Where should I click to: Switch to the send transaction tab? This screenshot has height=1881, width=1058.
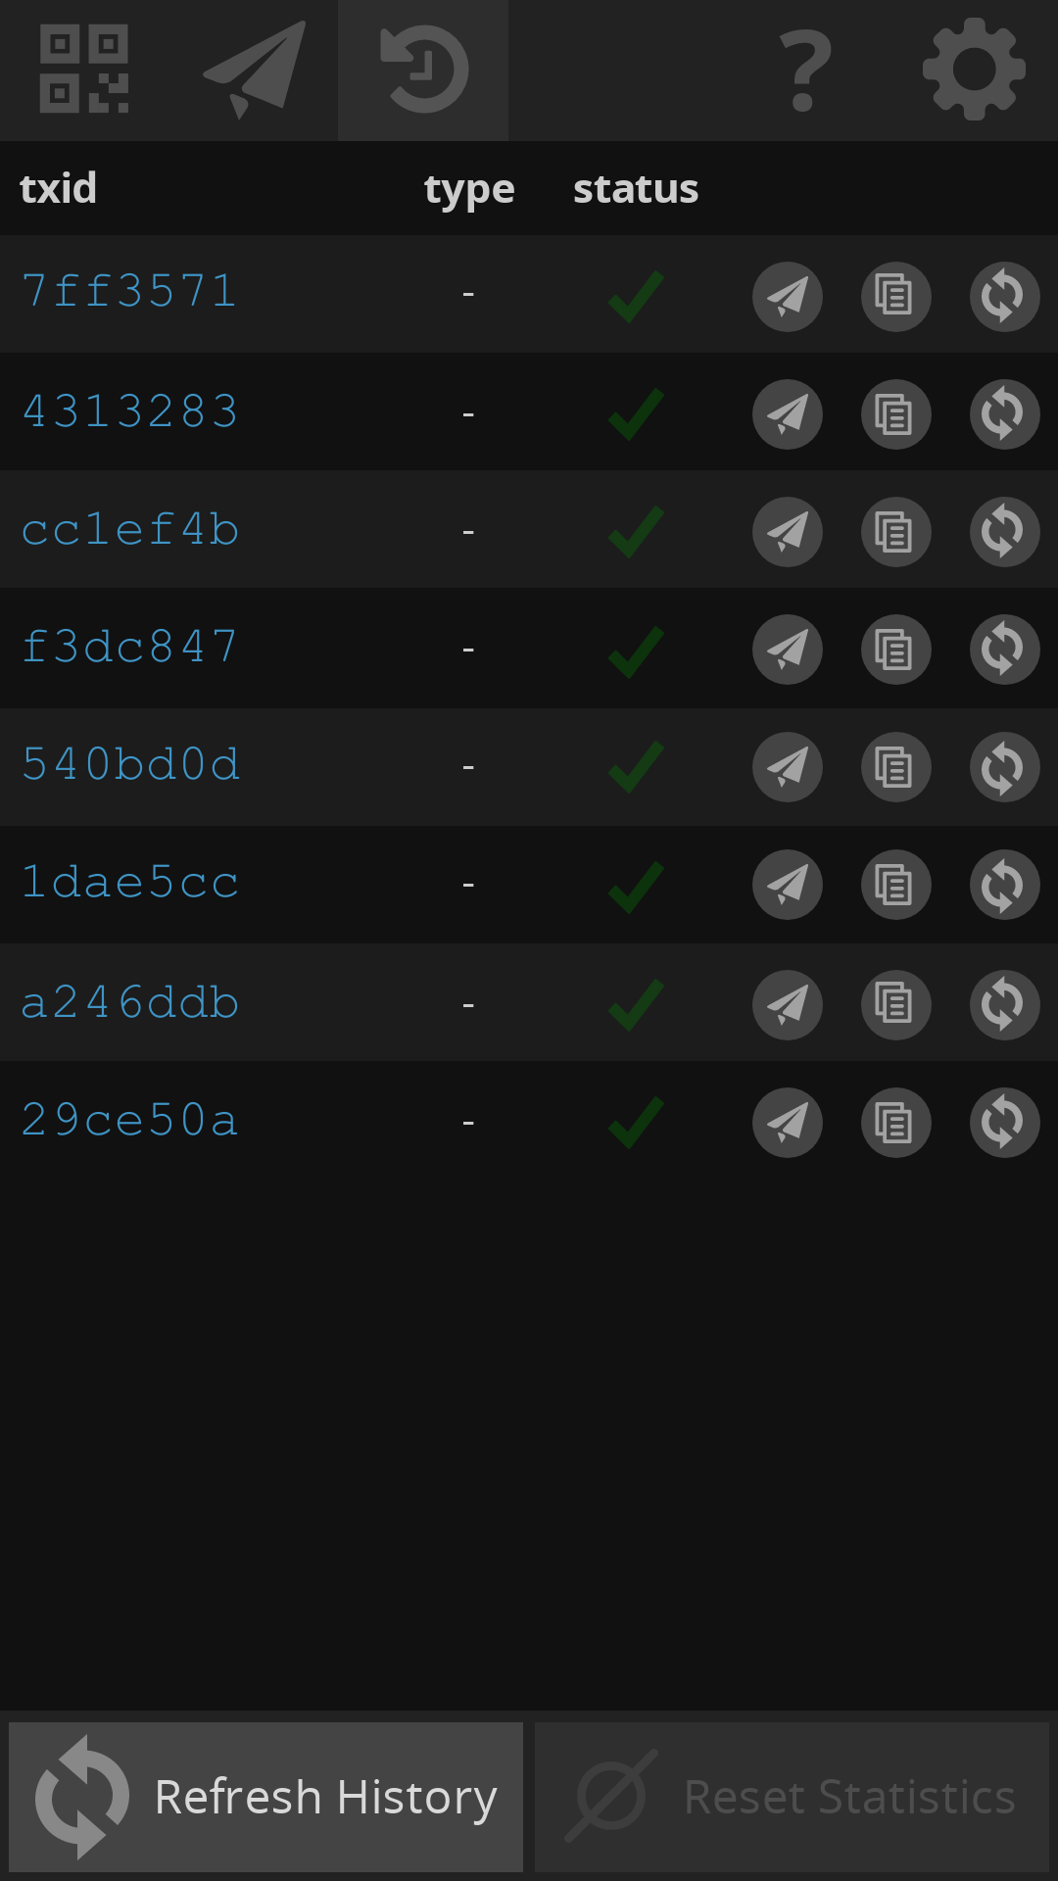pyautogui.click(x=255, y=70)
